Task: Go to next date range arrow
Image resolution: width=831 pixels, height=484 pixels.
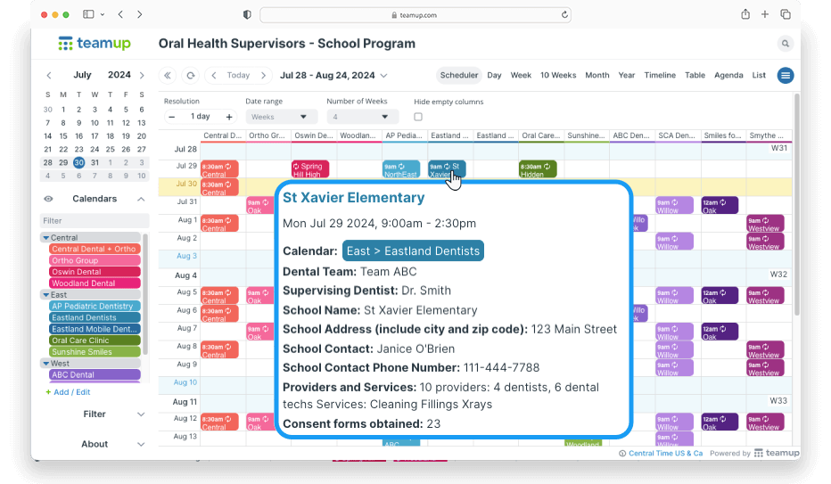Action: click(263, 75)
